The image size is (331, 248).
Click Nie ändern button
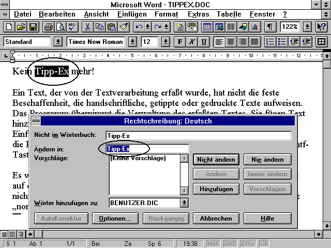267,160
